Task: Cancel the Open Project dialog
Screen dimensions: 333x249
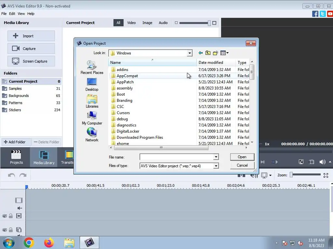Action: [242, 165]
